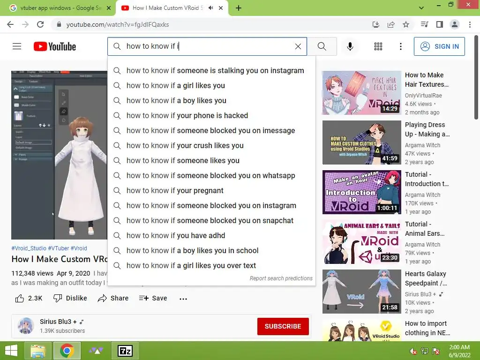Open 'Playing Dress Up' video thumbnail
The height and width of the screenshot is (360, 480).
point(361,142)
